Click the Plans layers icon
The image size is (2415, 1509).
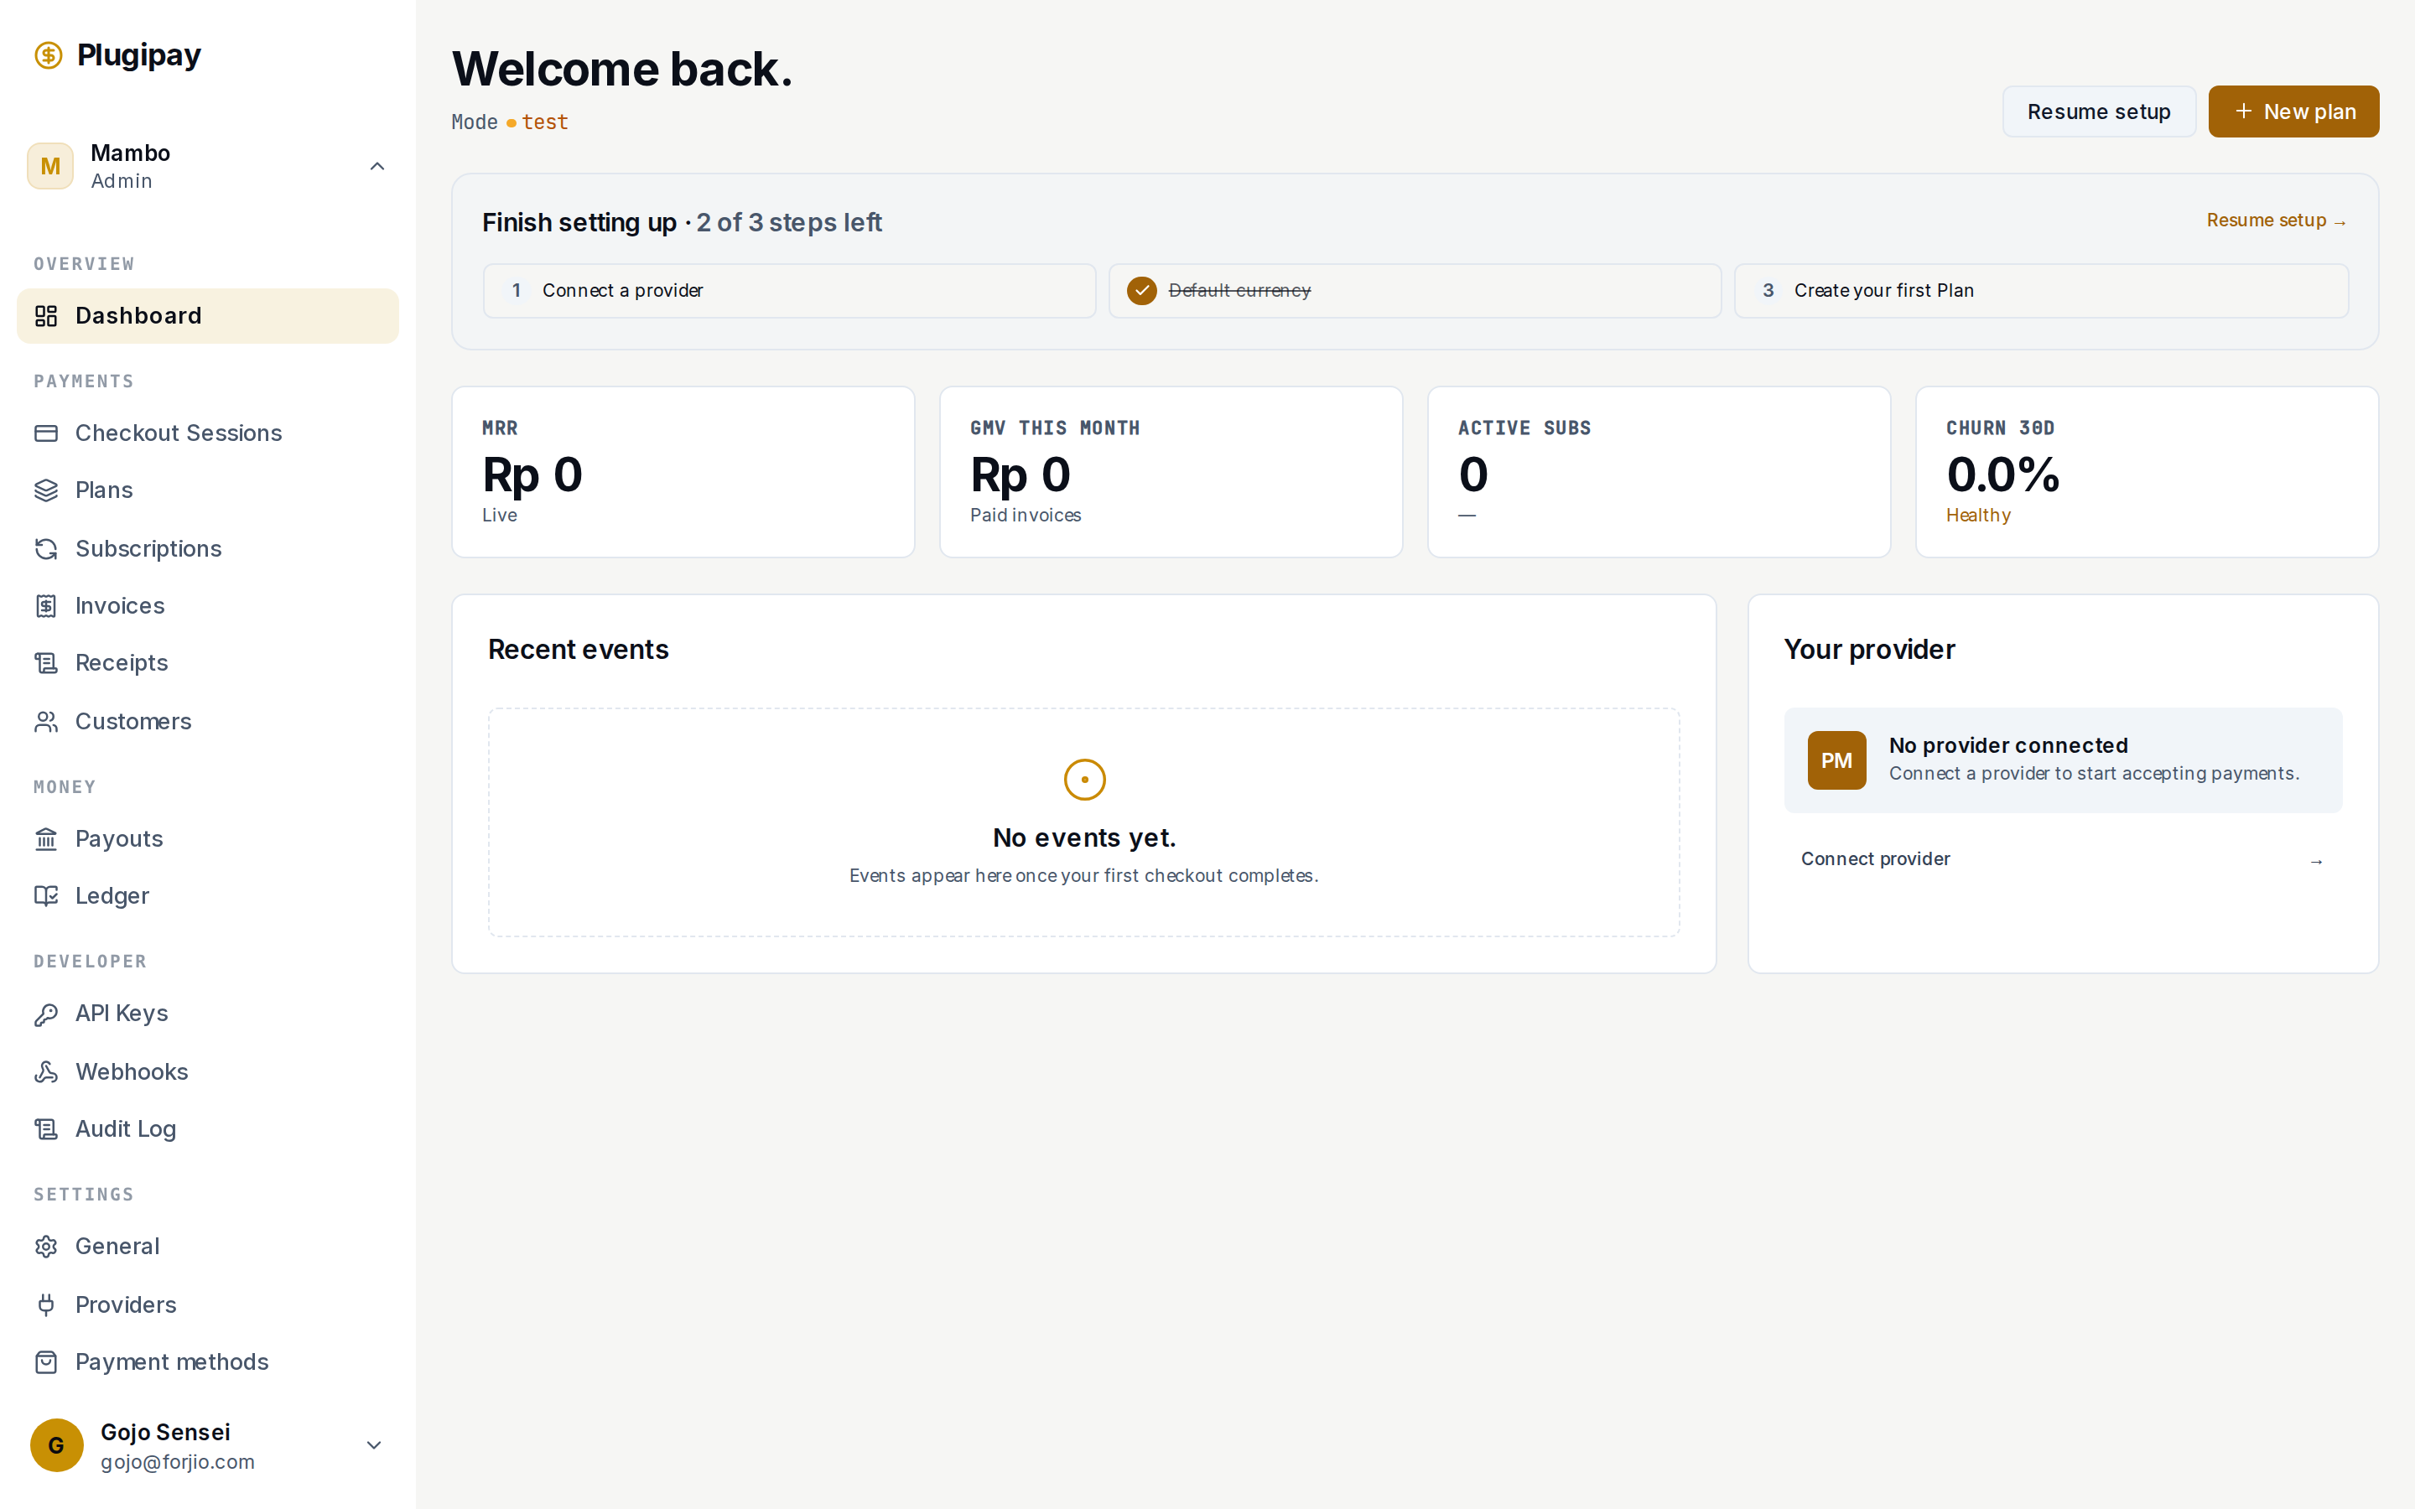(x=46, y=490)
